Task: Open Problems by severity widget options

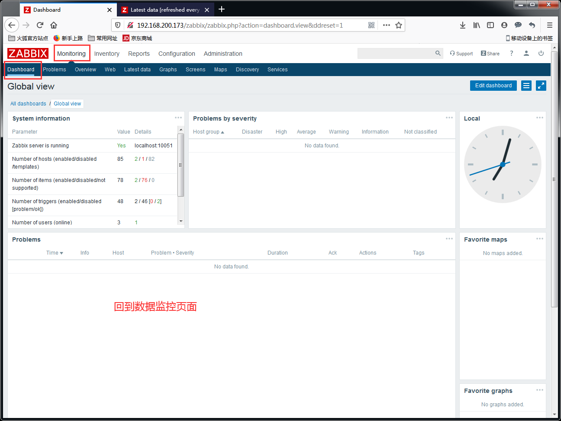Action: pyautogui.click(x=449, y=118)
